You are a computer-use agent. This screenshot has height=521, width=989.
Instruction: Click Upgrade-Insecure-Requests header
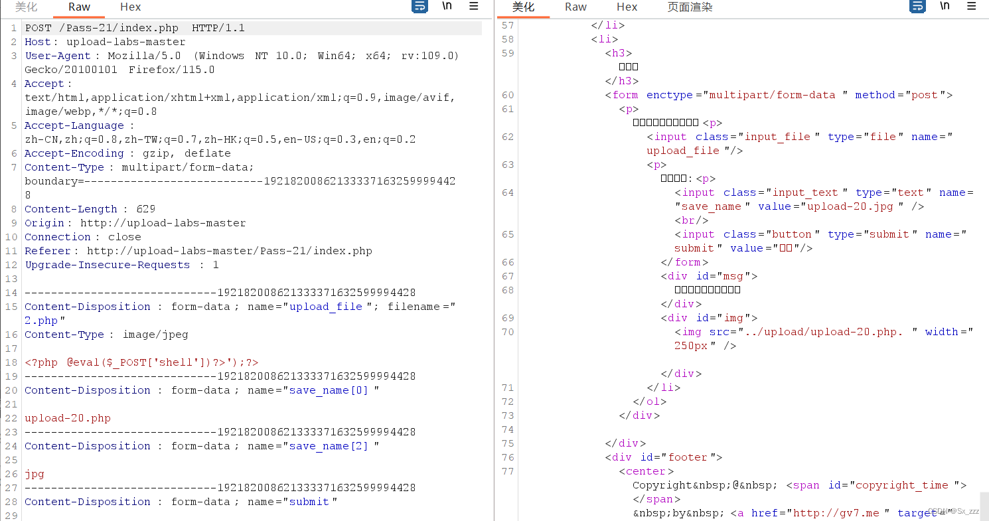pos(121,265)
